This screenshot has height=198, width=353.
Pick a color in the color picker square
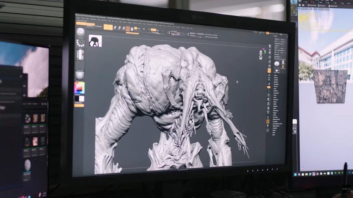[79, 88]
